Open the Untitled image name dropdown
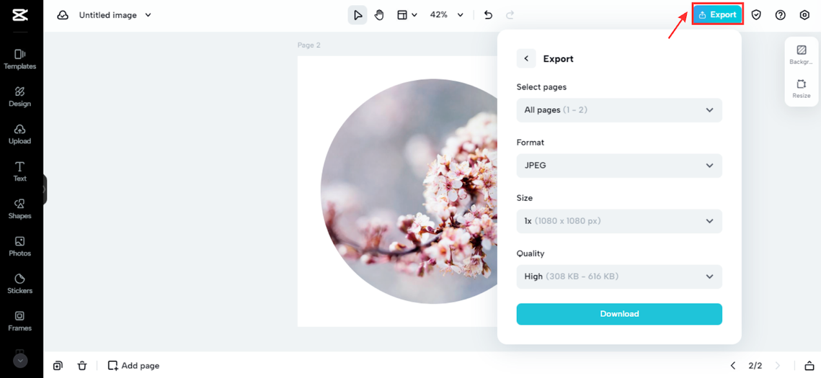821x378 pixels. coord(115,15)
